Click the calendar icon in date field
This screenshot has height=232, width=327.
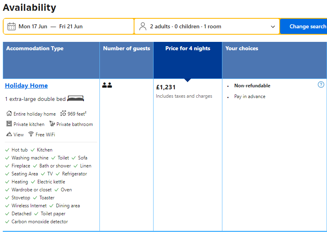click(12, 27)
